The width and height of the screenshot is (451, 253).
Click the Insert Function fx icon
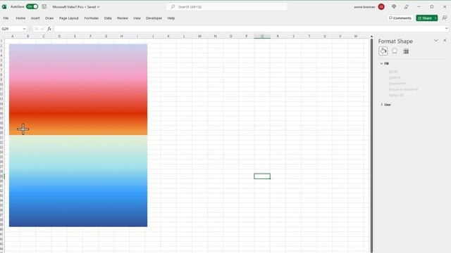click(49, 29)
